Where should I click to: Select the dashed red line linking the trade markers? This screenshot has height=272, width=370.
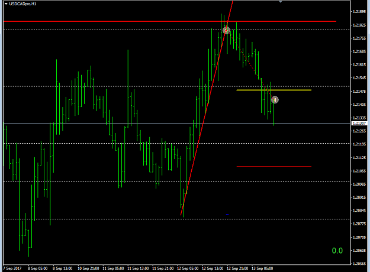click(x=250, y=64)
